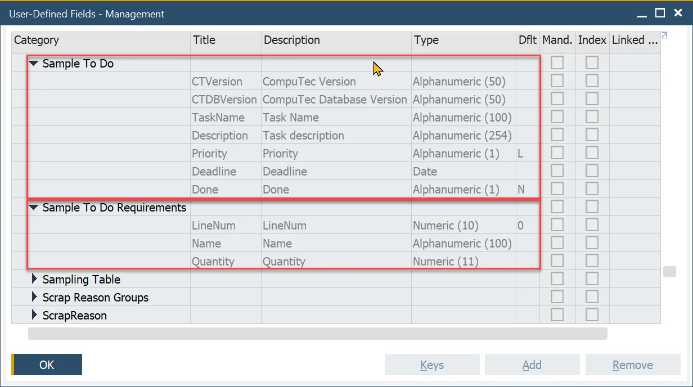Open the Keys button
Image resolution: width=693 pixels, height=387 pixels.
click(x=431, y=365)
